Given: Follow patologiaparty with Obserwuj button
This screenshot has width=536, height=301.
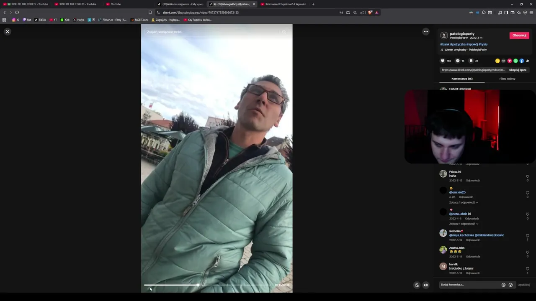Looking at the screenshot, I should point(519,36).
